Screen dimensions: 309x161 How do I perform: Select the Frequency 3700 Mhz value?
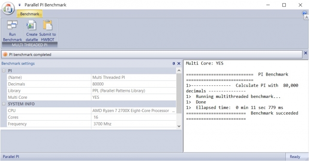coord(133,124)
